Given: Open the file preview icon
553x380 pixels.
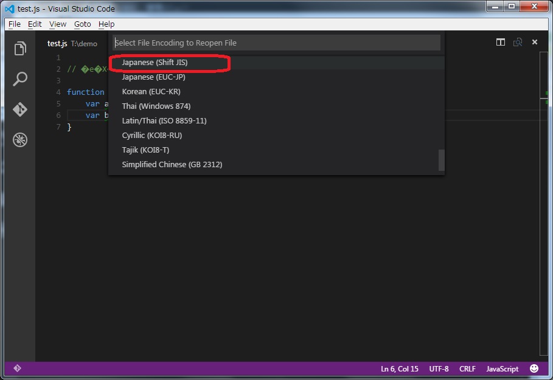Looking at the screenshot, I should click(x=518, y=42).
